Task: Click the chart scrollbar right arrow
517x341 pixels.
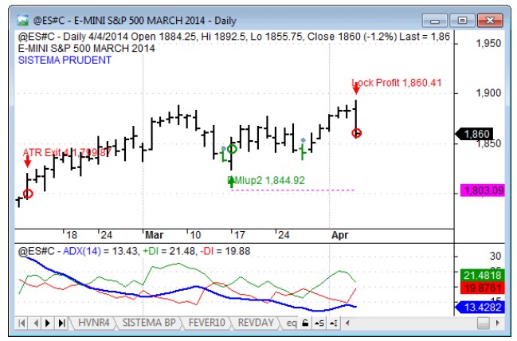Action: pos(498,323)
